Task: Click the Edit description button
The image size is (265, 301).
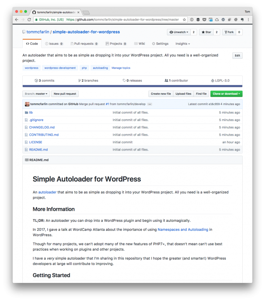Action: [x=237, y=56]
